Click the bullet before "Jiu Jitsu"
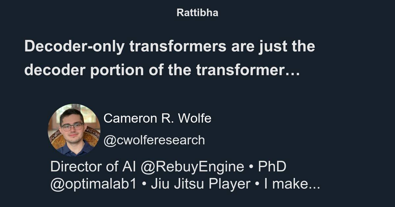 click(144, 185)
